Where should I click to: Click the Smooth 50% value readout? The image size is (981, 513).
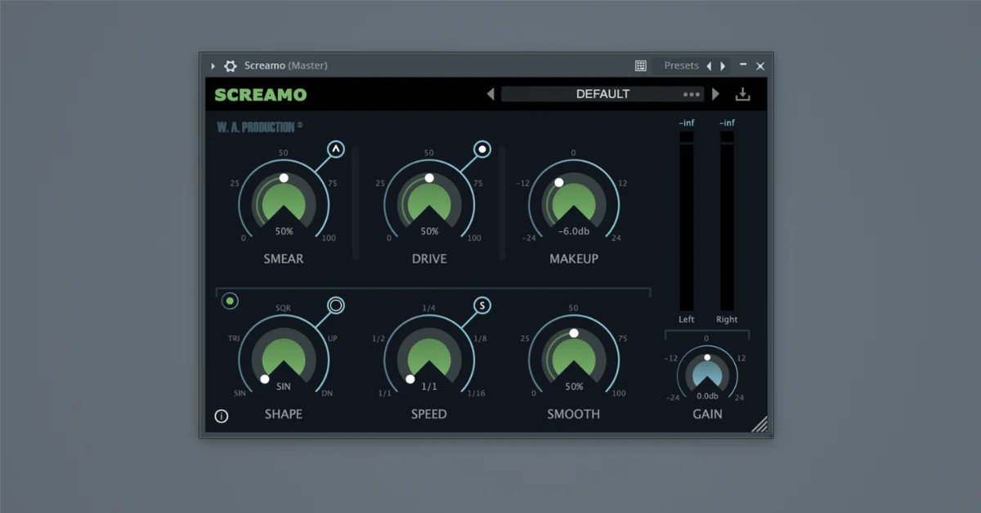(x=574, y=386)
